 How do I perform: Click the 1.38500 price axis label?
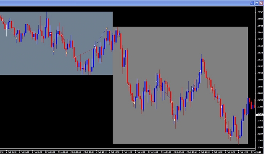260,19
